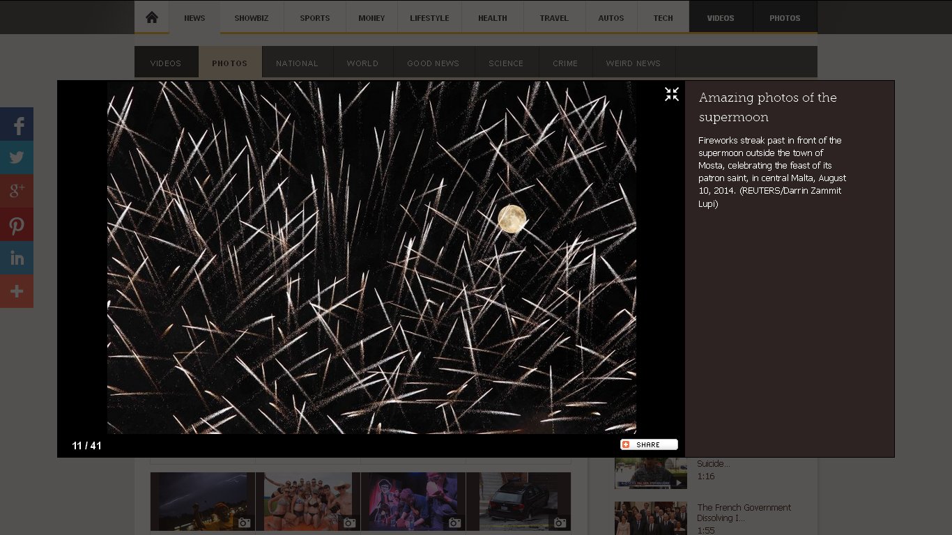
Task: Share on Google Plus via the sidebar icon
Action: pyautogui.click(x=17, y=191)
